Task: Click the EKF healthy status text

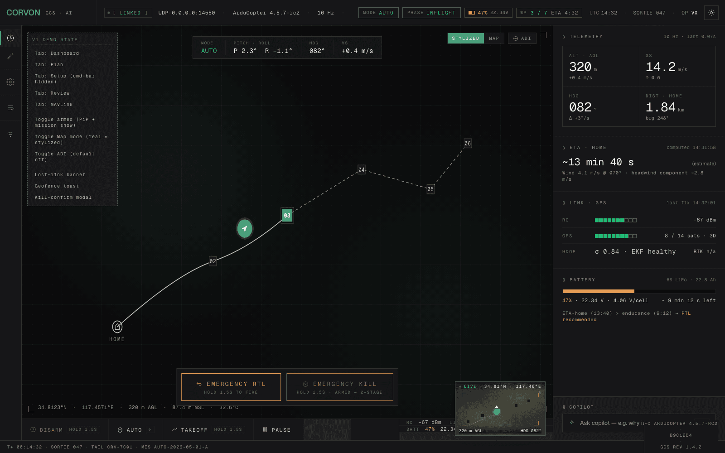Action: (653, 251)
